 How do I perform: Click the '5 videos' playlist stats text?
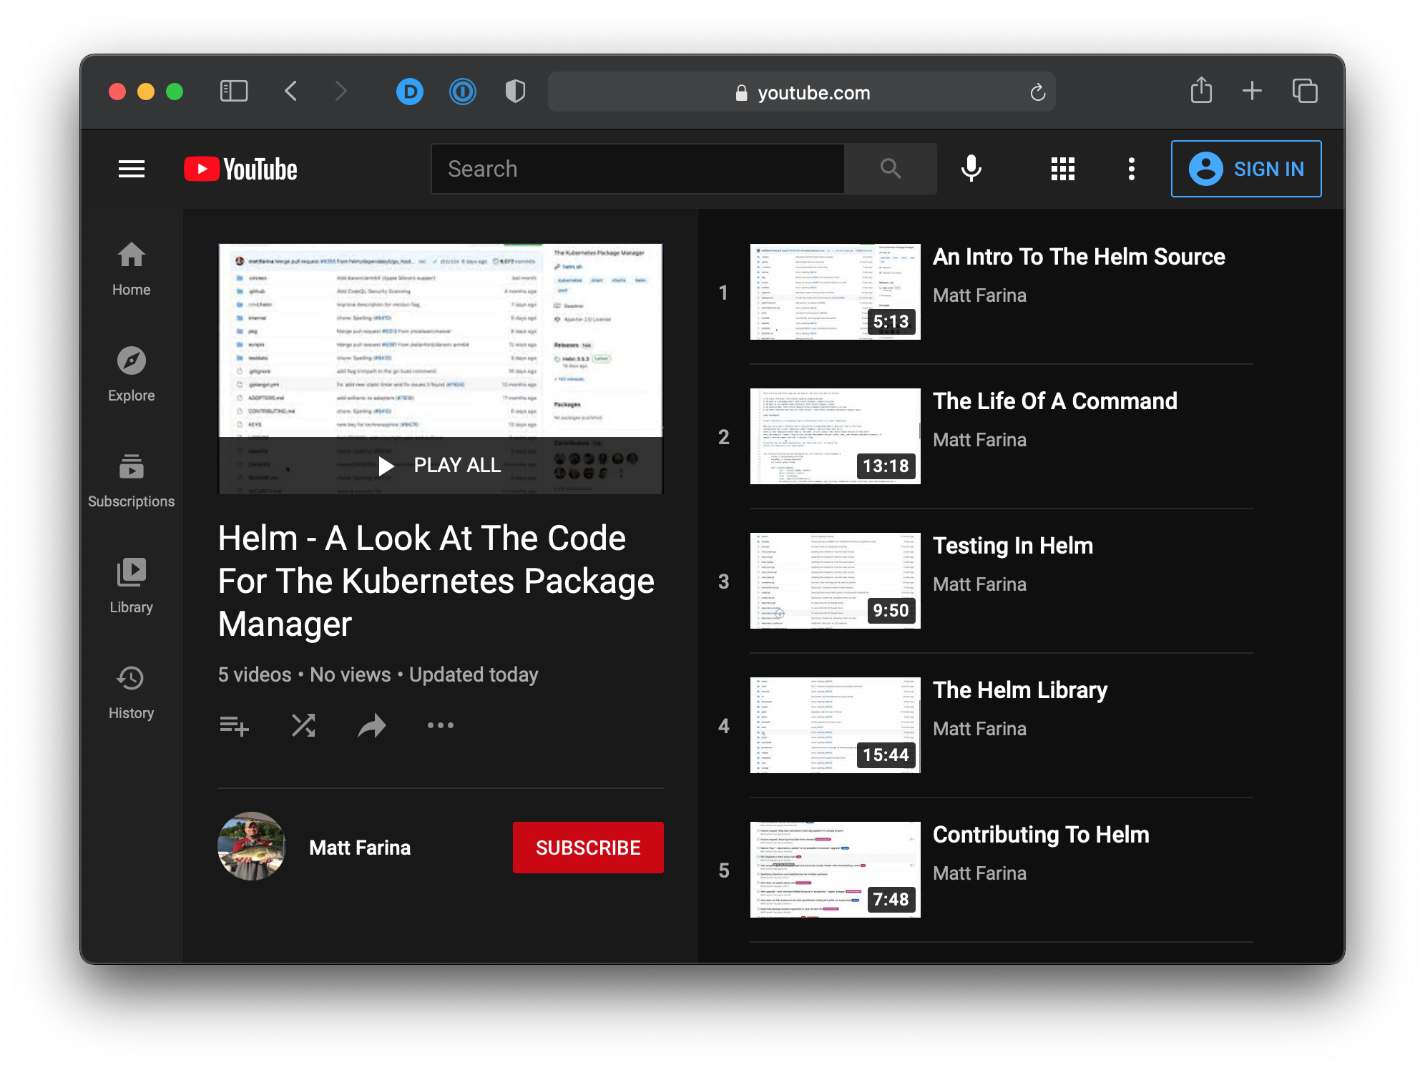[255, 674]
